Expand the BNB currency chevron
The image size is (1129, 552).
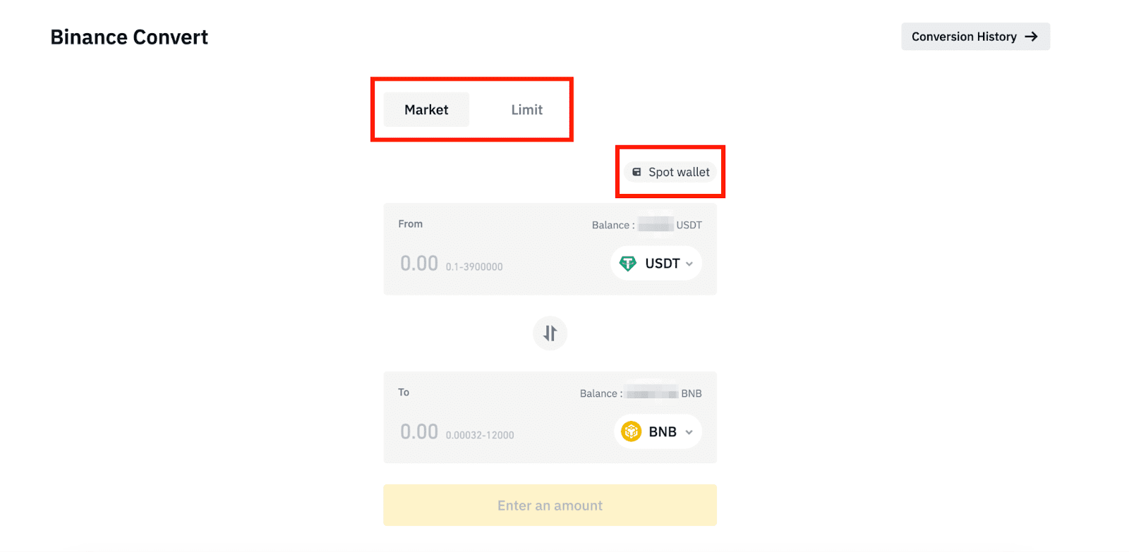tap(689, 432)
